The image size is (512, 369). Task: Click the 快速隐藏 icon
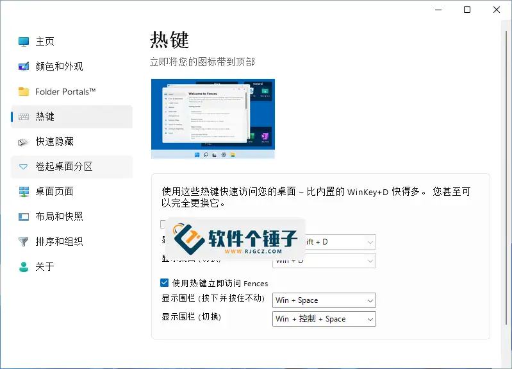24,142
